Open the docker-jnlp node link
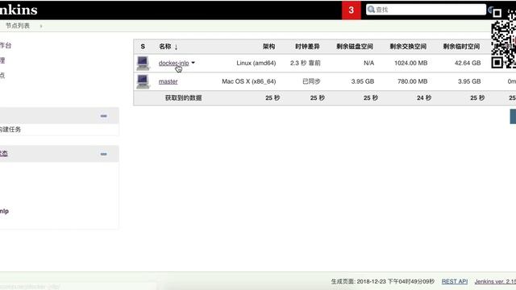516x290 pixels. (x=174, y=63)
